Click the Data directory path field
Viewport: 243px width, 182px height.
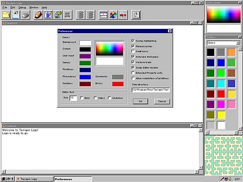[x=150, y=90]
